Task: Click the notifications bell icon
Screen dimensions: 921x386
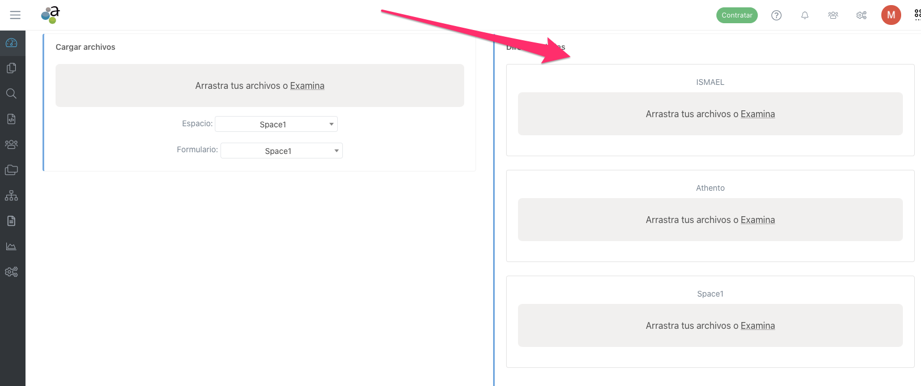Action: tap(805, 15)
